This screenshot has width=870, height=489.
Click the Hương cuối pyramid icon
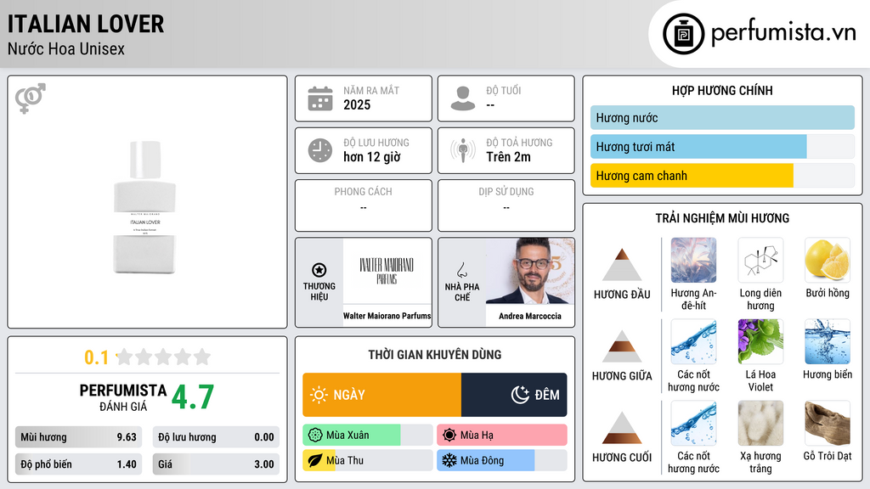point(622,428)
